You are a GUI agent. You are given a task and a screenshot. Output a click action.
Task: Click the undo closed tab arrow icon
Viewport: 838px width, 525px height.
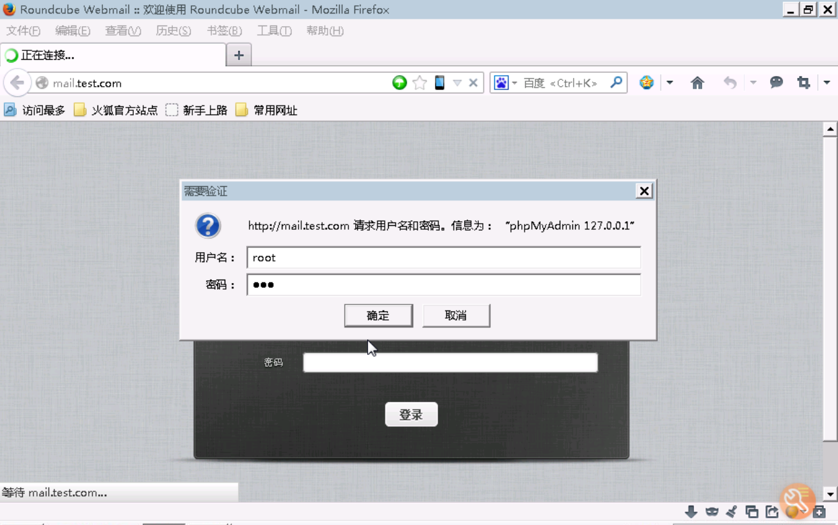(730, 83)
